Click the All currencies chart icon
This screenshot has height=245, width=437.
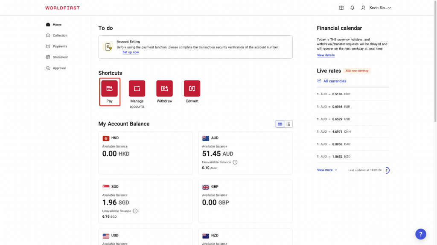point(319,81)
